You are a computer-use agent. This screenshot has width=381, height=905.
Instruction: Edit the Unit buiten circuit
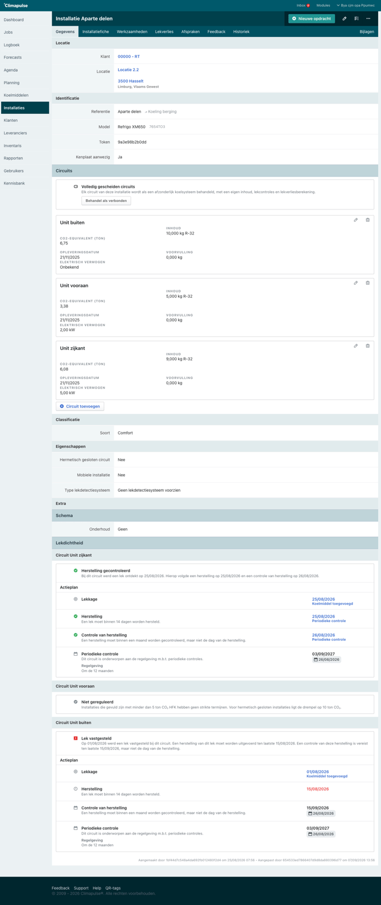click(356, 220)
